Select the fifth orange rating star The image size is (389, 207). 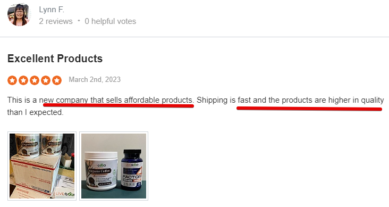57,80
